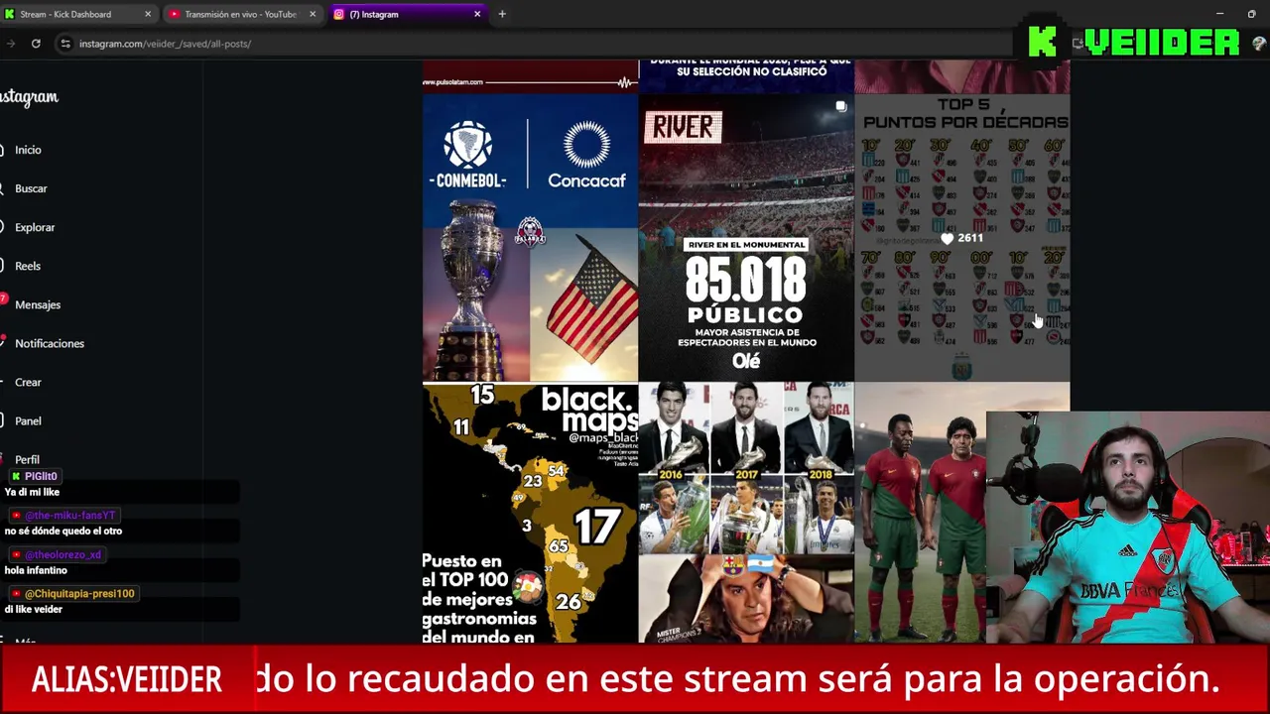Reload the Instagram page
1270x714 pixels.
36,44
